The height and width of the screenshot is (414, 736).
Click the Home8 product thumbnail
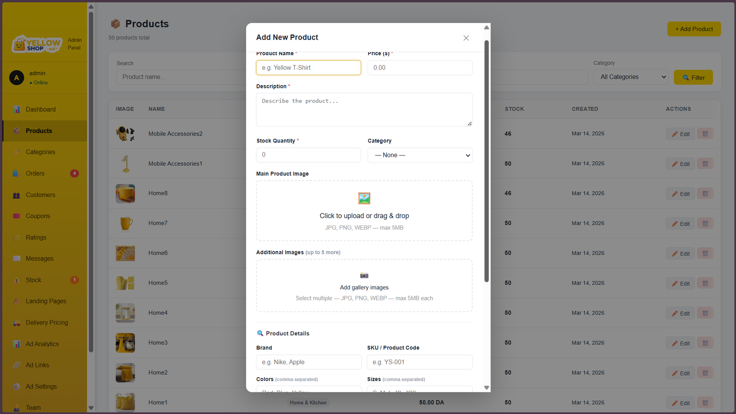tap(125, 194)
